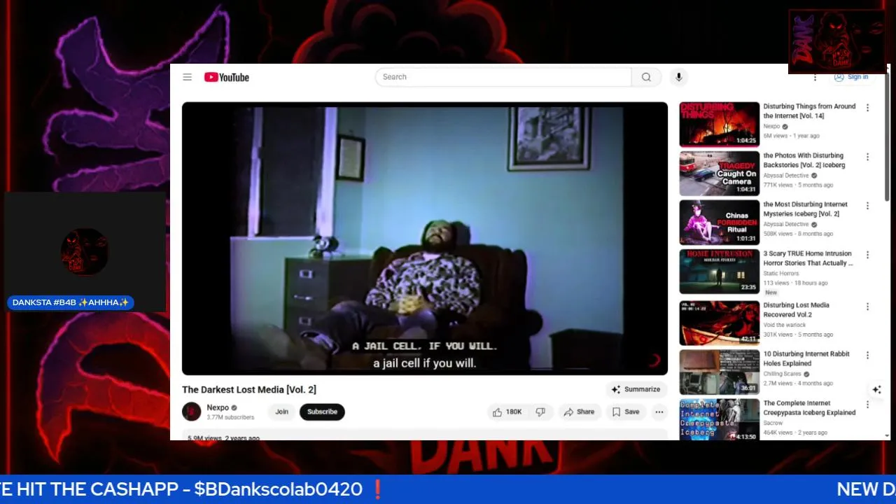This screenshot has height=504, width=896.
Task: Click title the Photos With Disturbing Backstories
Action: [x=804, y=160]
